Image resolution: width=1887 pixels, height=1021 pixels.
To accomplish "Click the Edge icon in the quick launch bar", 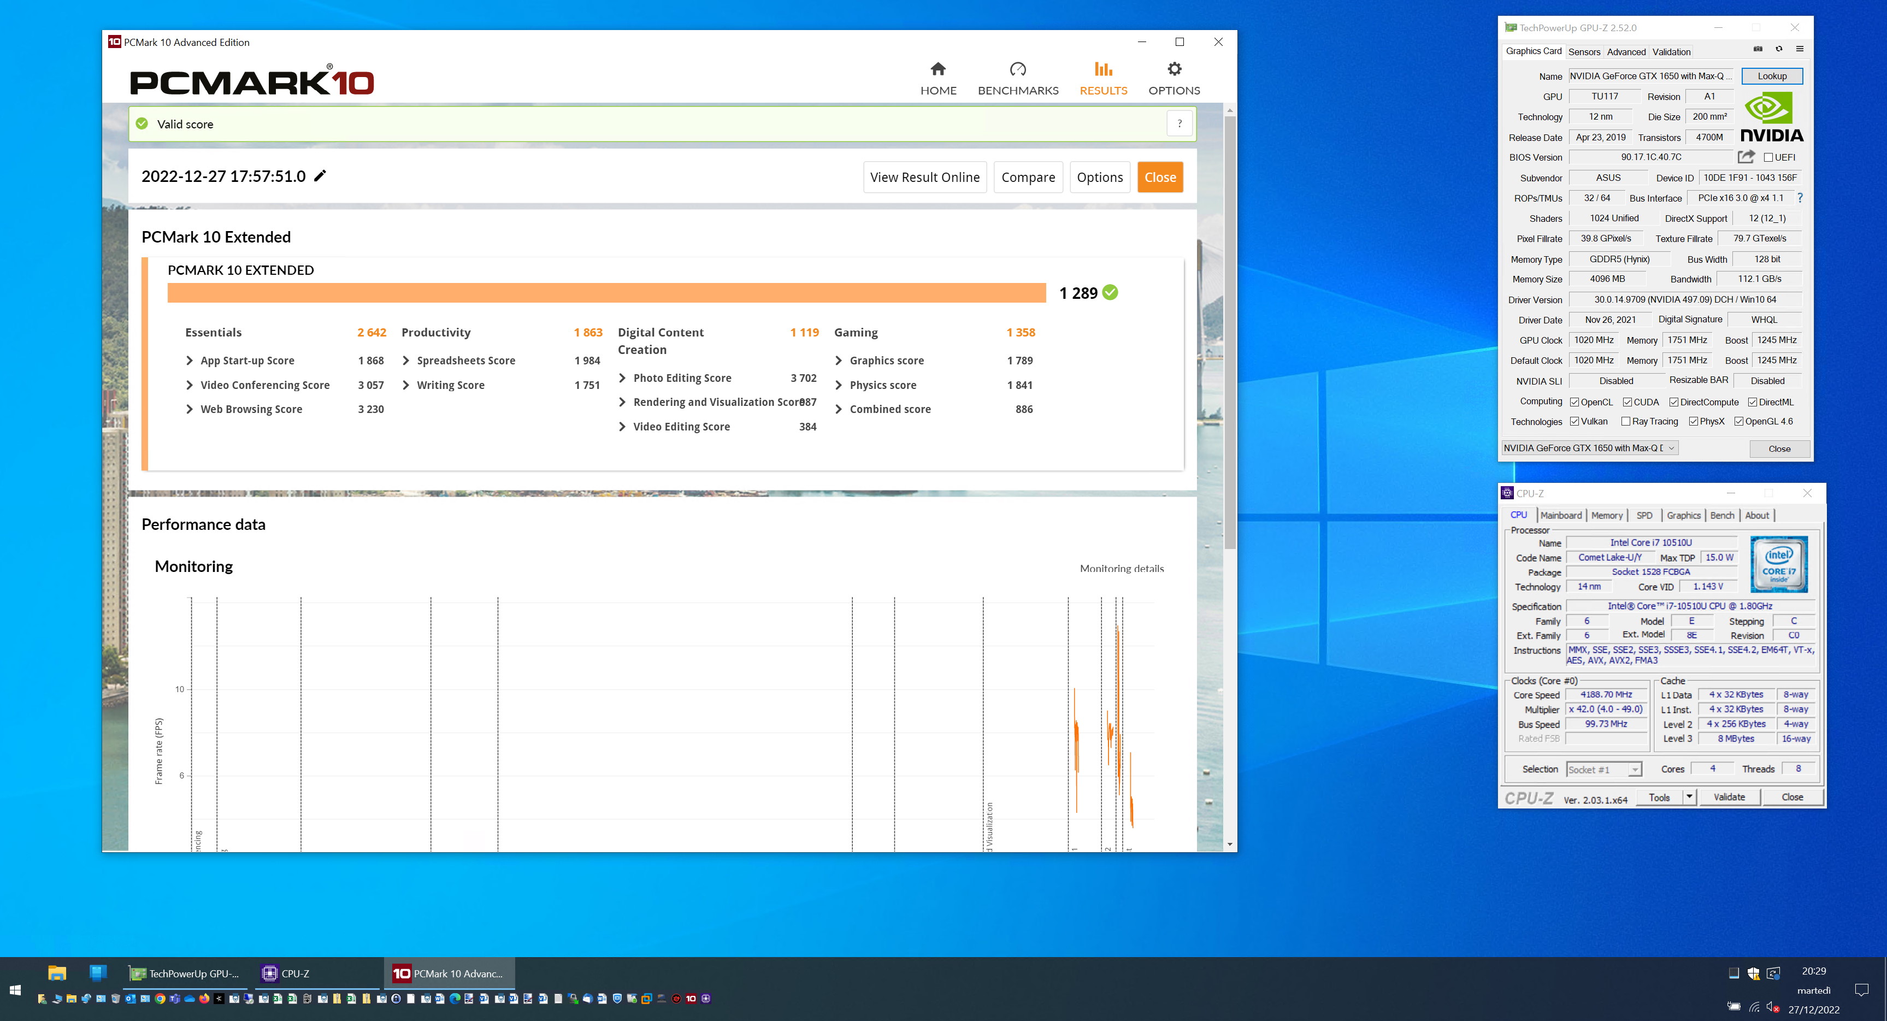I will (454, 998).
